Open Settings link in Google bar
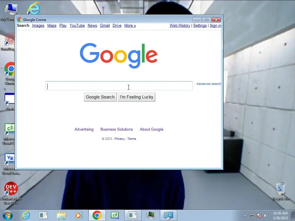This screenshot has height=221, width=295. click(200, 26)
